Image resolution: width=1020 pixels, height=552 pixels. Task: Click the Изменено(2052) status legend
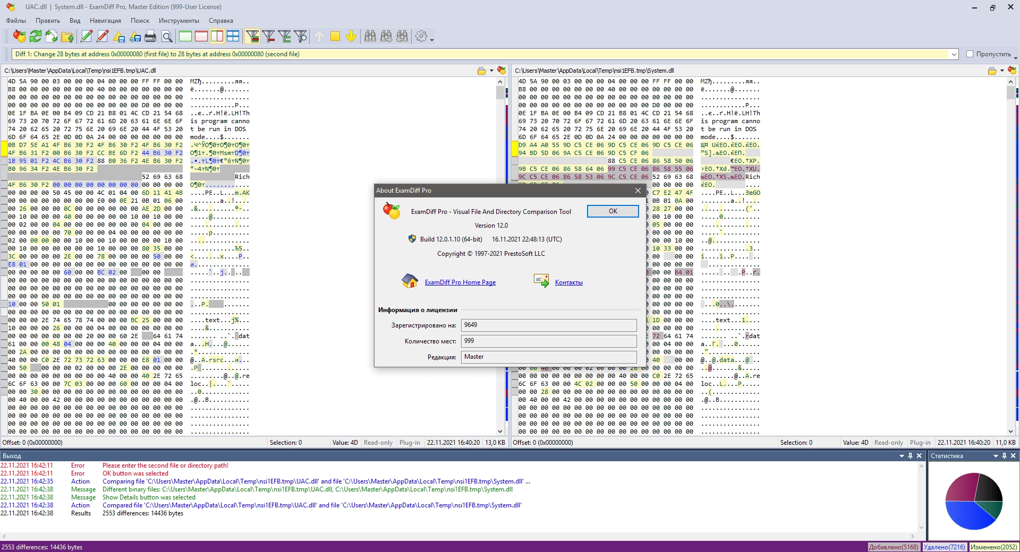click(x=993, y=547)
